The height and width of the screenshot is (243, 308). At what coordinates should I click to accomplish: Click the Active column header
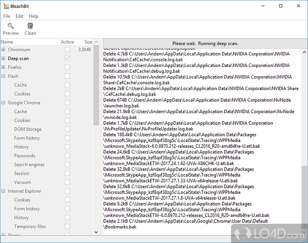[x=67, y=42]
